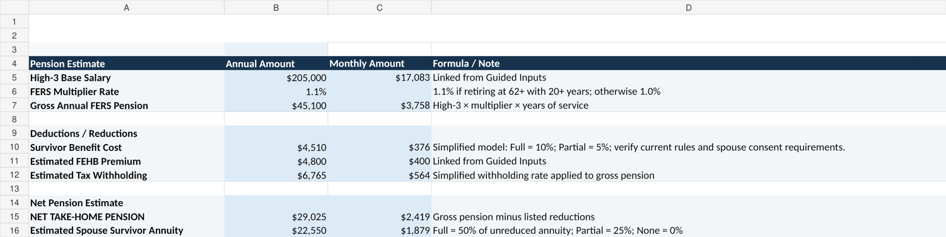Select the $4,800 FEHB premium cell
This screenshot has width=946, height=237.
(276, 161)
